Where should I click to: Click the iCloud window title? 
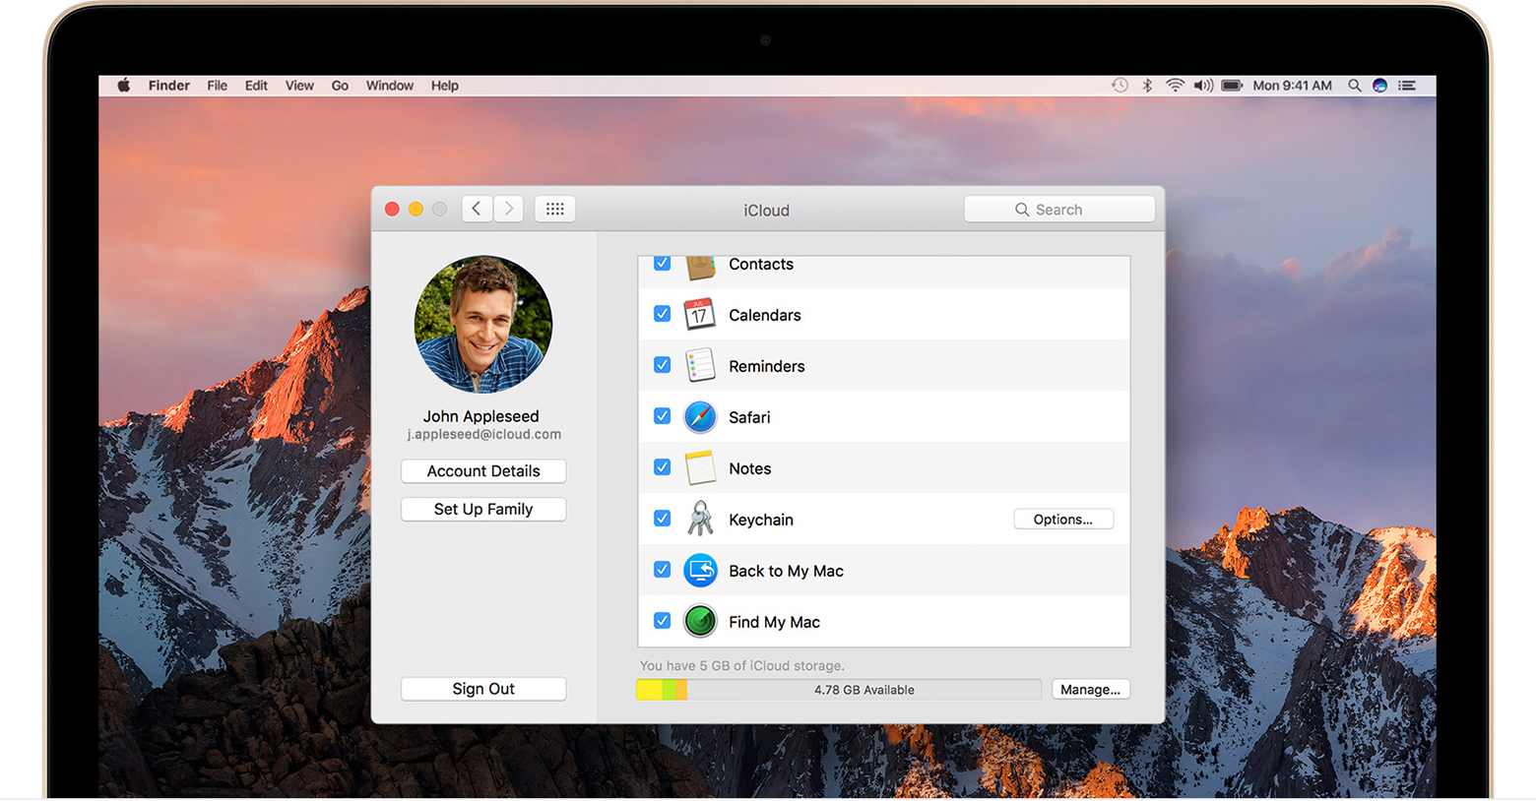click(766, 211)
